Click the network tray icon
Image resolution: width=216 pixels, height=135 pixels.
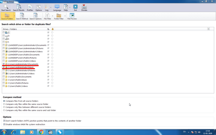[196, 132]
